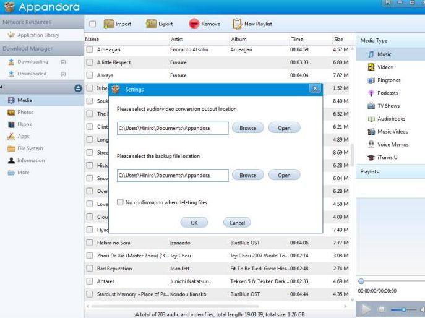Select the Ringtones media type
The height and width of the screenshot is (318, 425).
[389, 80]
